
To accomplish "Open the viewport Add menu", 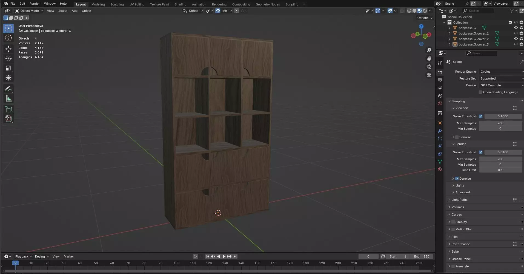I will [x=75, y=11].
